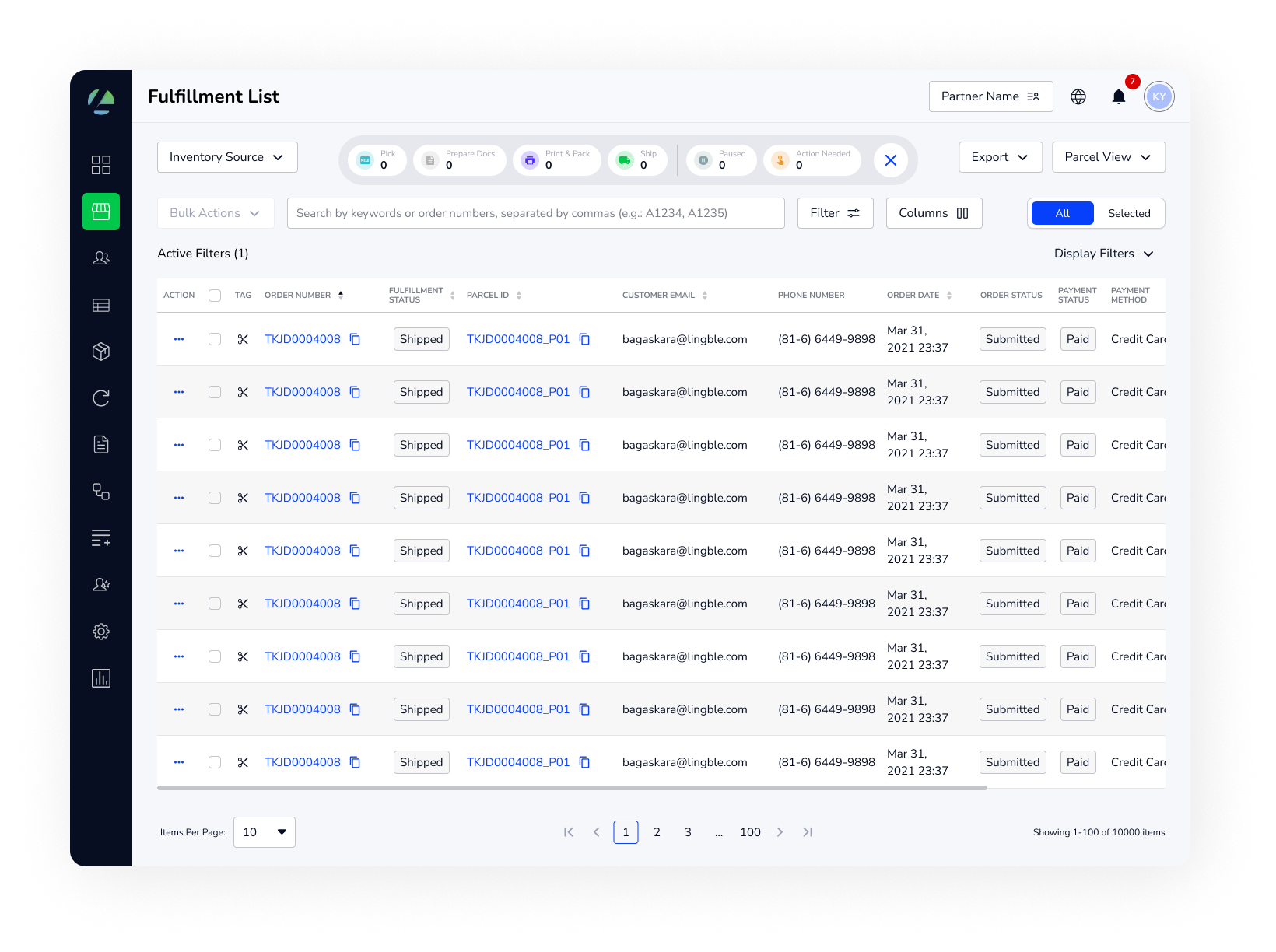The height and width of the screenshot is (952, 1276).
Task: Filter by Paused status chip
Action: pos(721,160)
